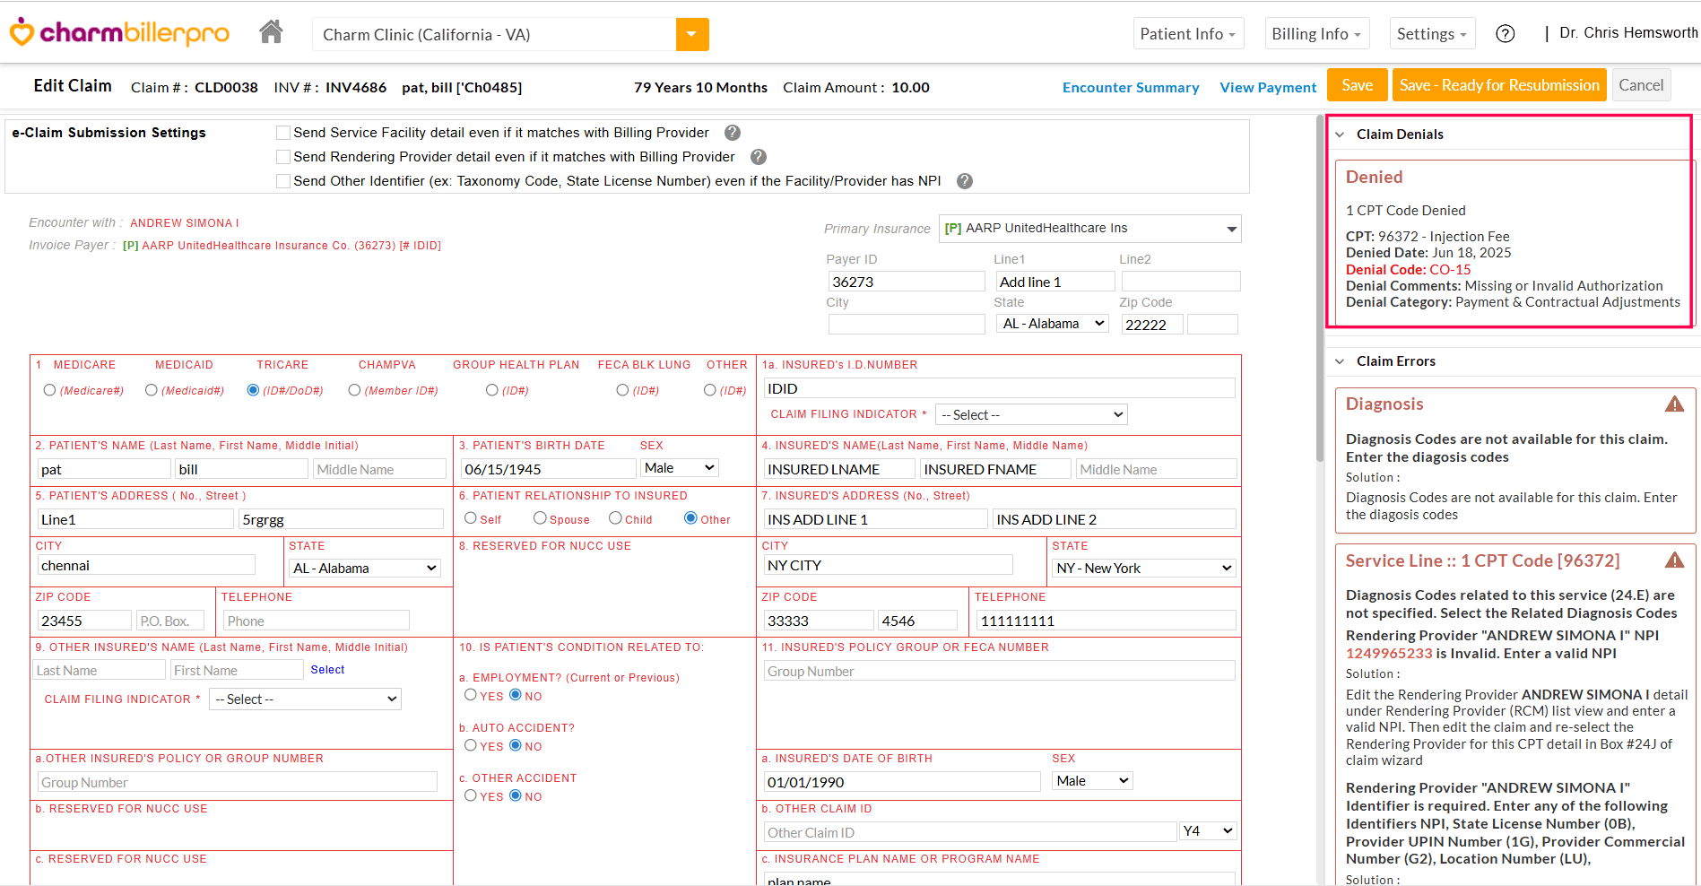Open the clinic selector orange arrow

(x=692, y=34)
